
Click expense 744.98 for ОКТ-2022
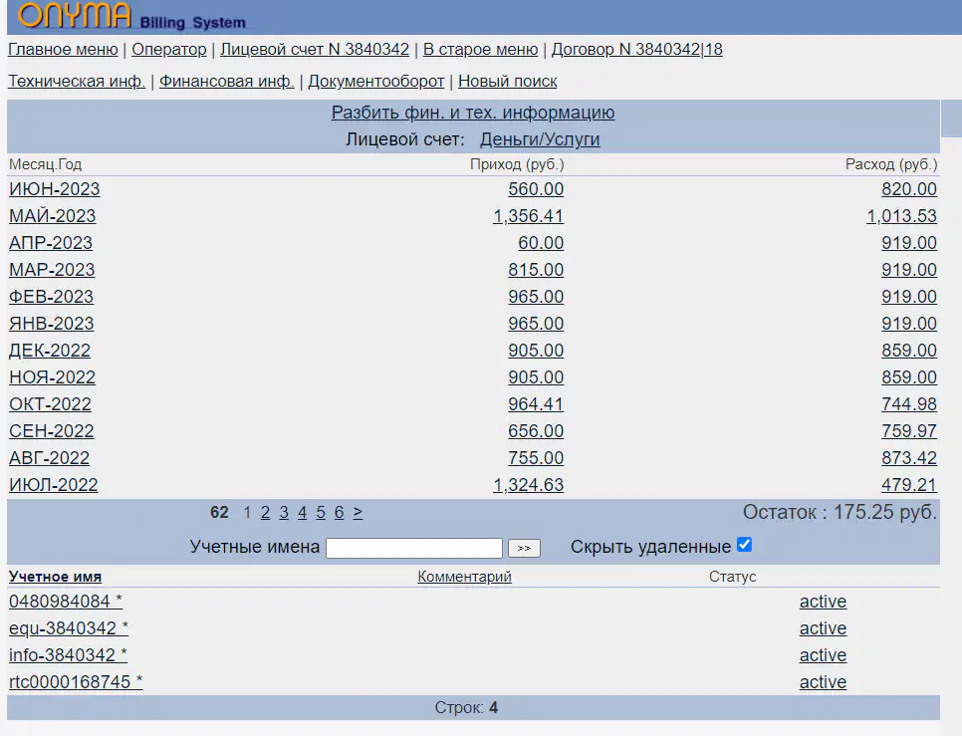pos(909,404)
